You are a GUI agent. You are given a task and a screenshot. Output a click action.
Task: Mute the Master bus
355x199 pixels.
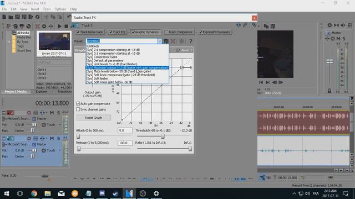tap(338, 39)
